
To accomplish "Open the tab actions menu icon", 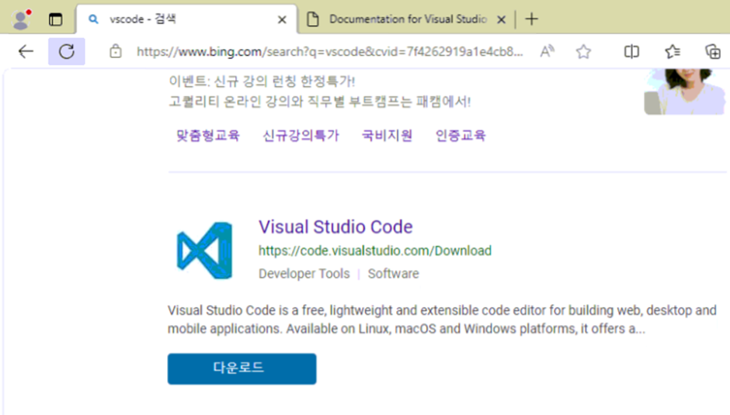I will click(55, 19).
